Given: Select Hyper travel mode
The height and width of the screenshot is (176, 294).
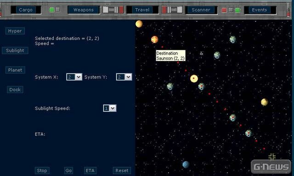Looking at the screenshot, I should coord(15,31).
